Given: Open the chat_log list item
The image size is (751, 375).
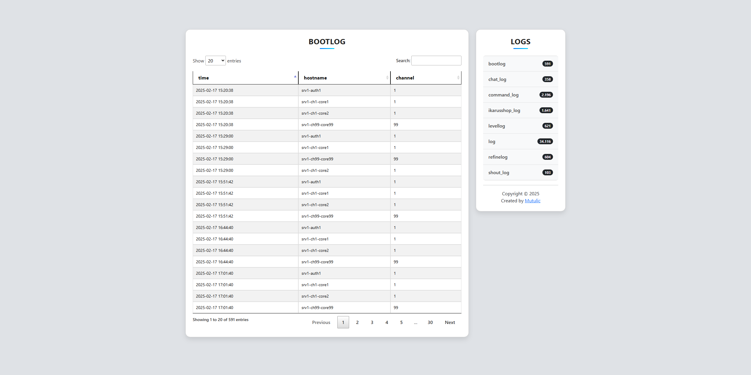Looking at the screenshot, I should click(x=497, y=79).
